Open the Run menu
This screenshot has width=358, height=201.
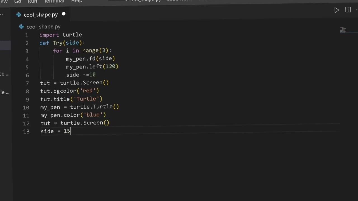click(32, 2)
